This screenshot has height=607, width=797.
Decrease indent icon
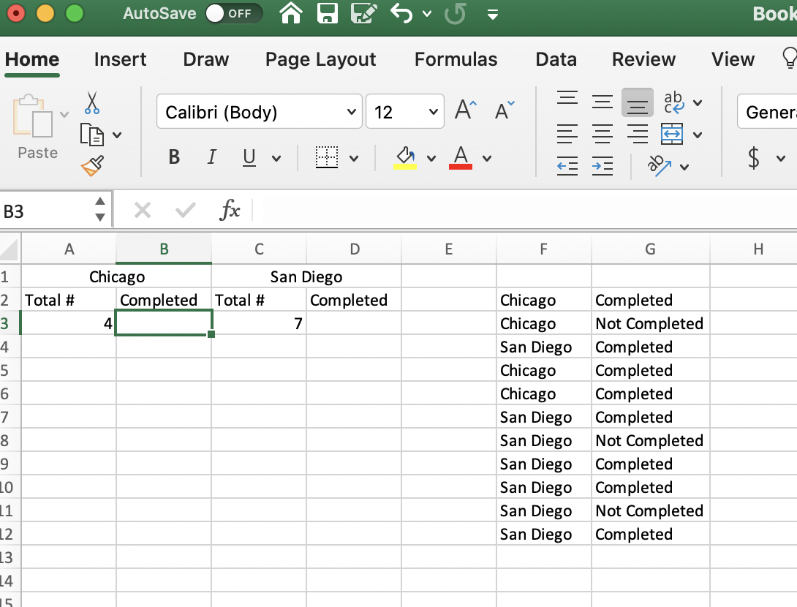click(x=567, y=166)
